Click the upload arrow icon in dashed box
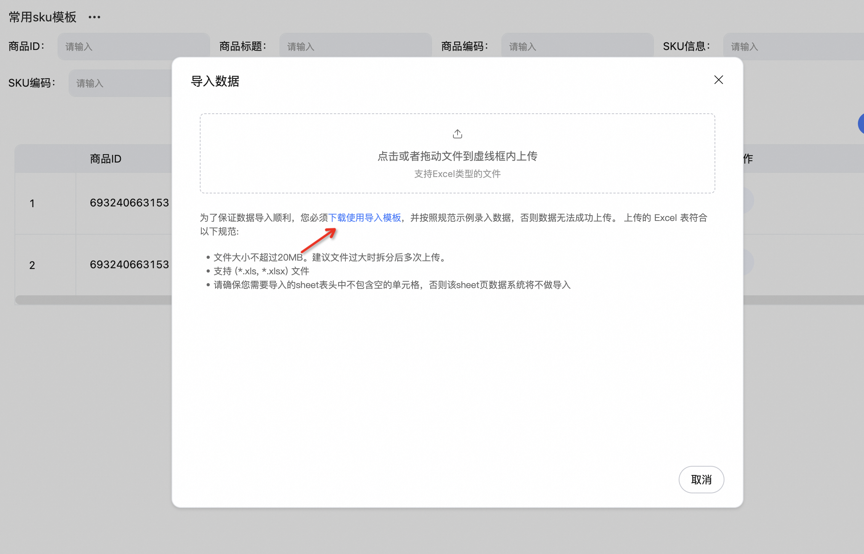 [x=457, y=134]
